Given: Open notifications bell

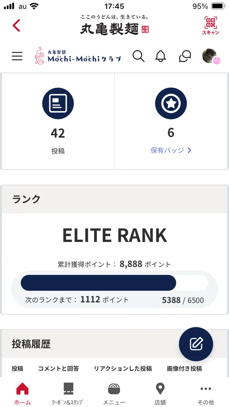Looking at the screenshot, I should point(160,56).
